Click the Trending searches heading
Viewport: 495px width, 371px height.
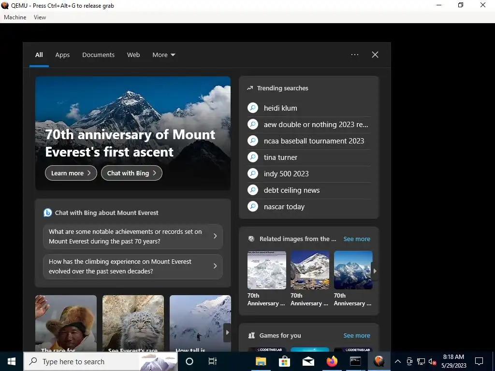point(282,88)
